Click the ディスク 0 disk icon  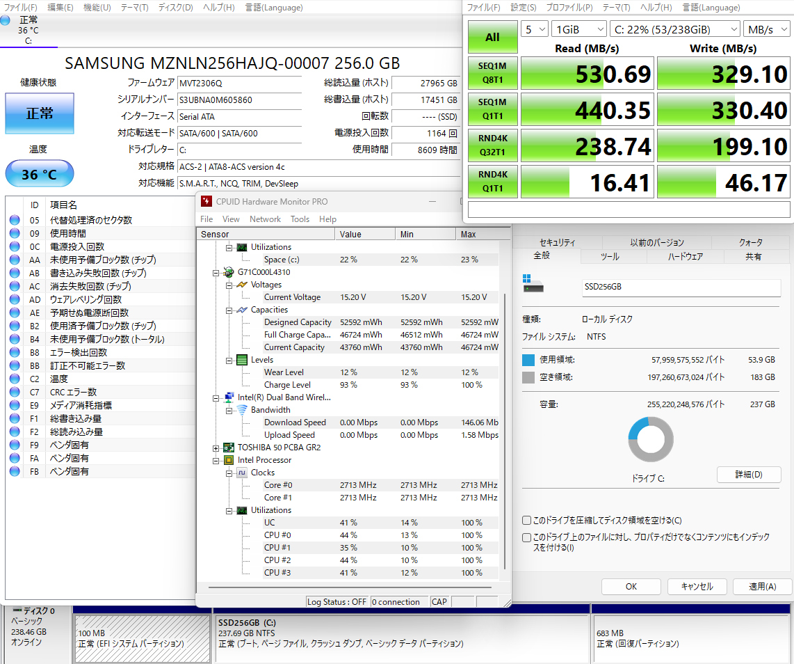17,610
